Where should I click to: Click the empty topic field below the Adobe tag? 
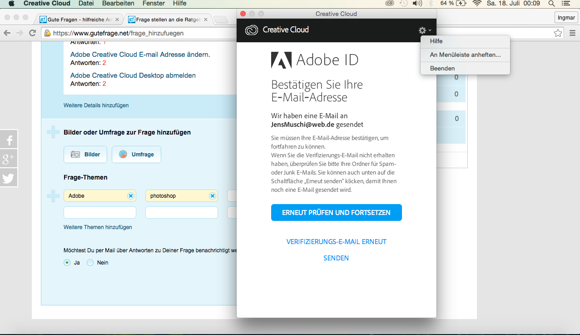[100, 213]
